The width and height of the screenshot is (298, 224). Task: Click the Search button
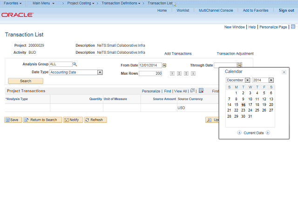pos(26,81)
